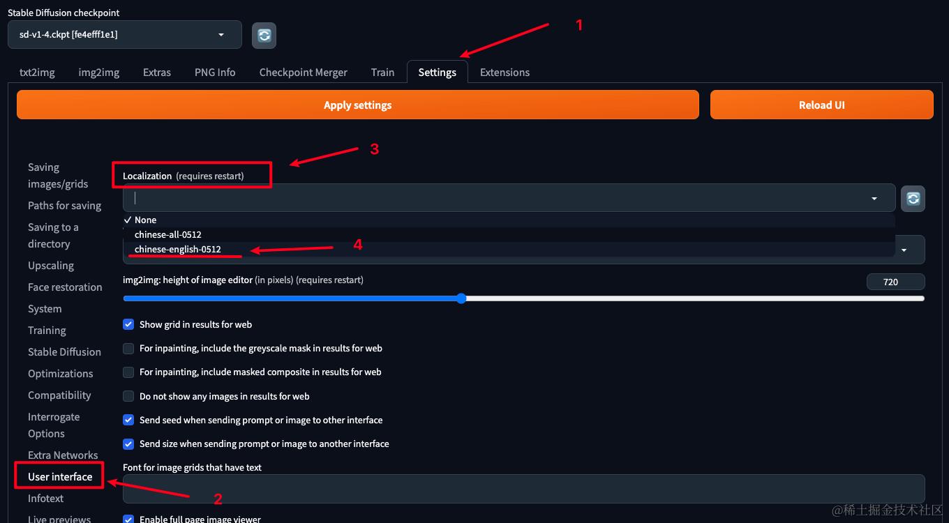
Task: Open Face restoration settings section
Action: click(65, 287)
